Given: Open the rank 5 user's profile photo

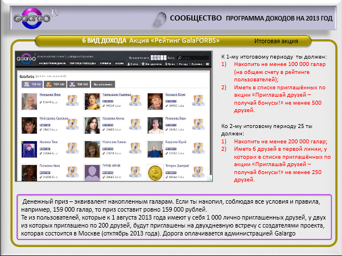Looking at the screenshot, I should coord(92,125).
